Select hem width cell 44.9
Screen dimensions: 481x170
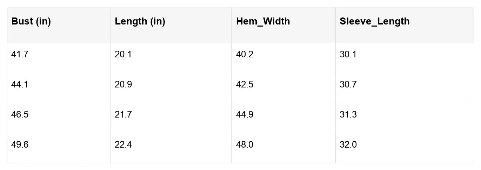[x=245, y=115]
